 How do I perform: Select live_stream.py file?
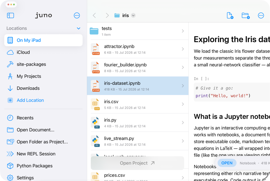coord(138,141)
